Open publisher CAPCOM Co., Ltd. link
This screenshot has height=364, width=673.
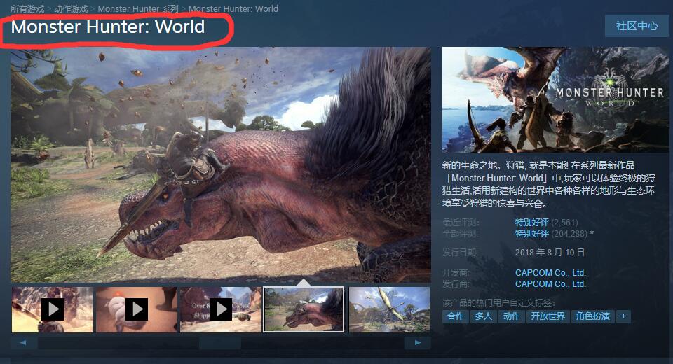[551, 283]
